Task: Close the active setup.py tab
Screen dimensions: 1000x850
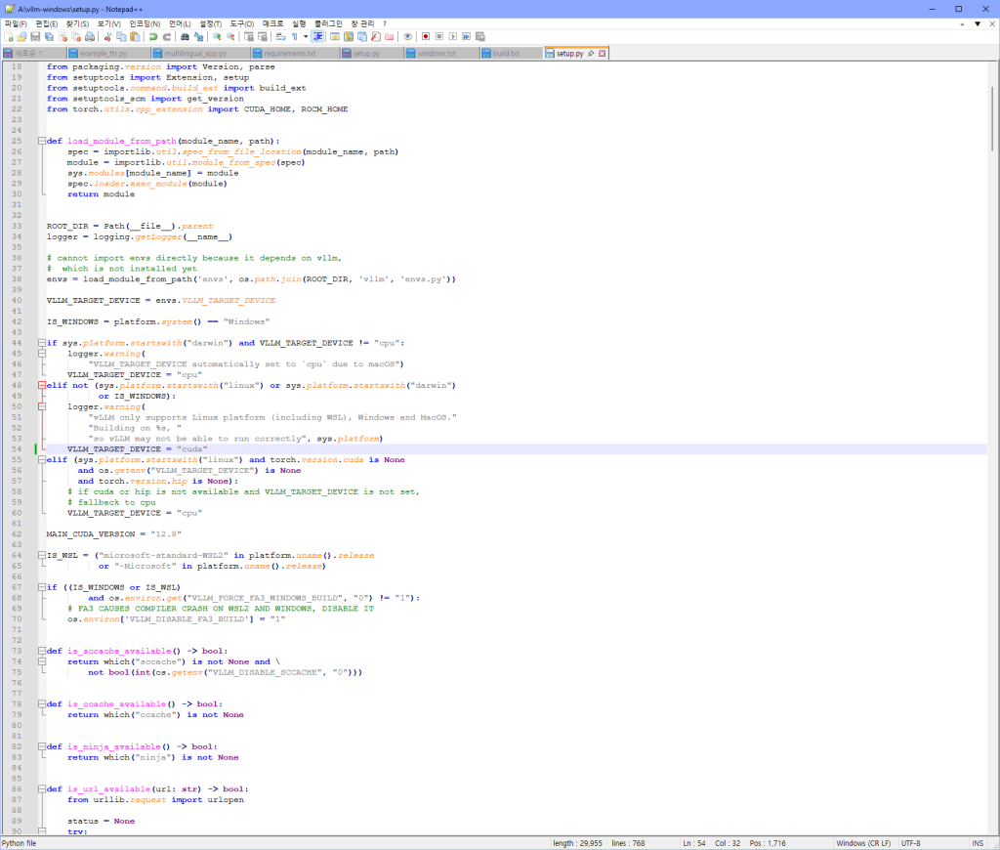Action: point(602,53)
